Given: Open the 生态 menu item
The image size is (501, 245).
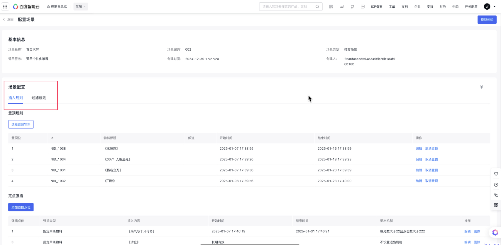Looking at the screenshot, I should tap(455, 7).
